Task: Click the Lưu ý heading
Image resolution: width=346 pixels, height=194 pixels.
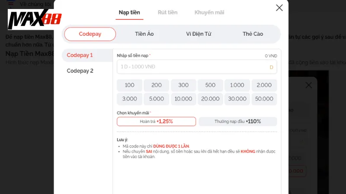Action: click(x=122, y=140)
